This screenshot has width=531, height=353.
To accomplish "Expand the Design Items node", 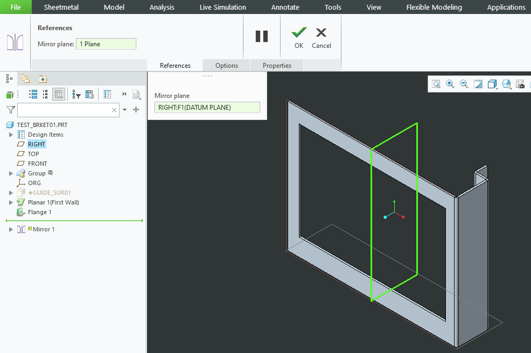I will coord(11,135).
